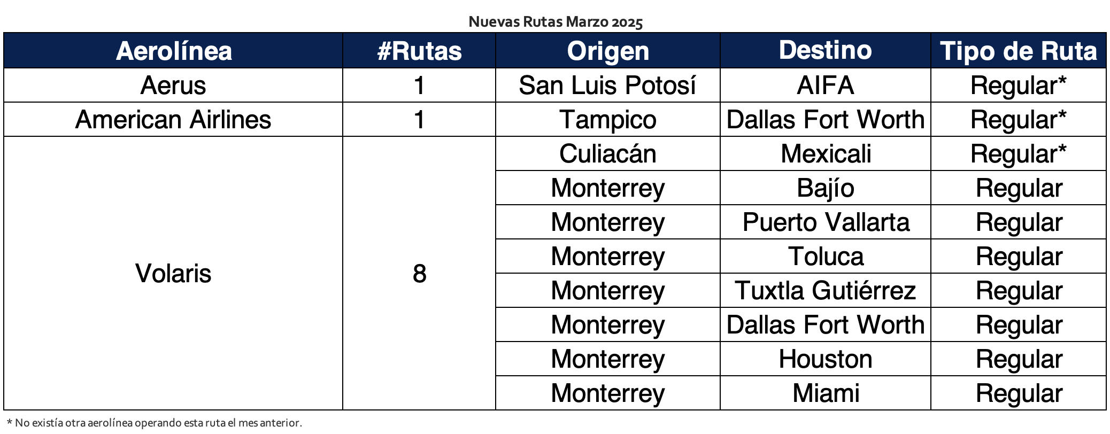Click the Volaris route count 8

(x=419, y=274)
